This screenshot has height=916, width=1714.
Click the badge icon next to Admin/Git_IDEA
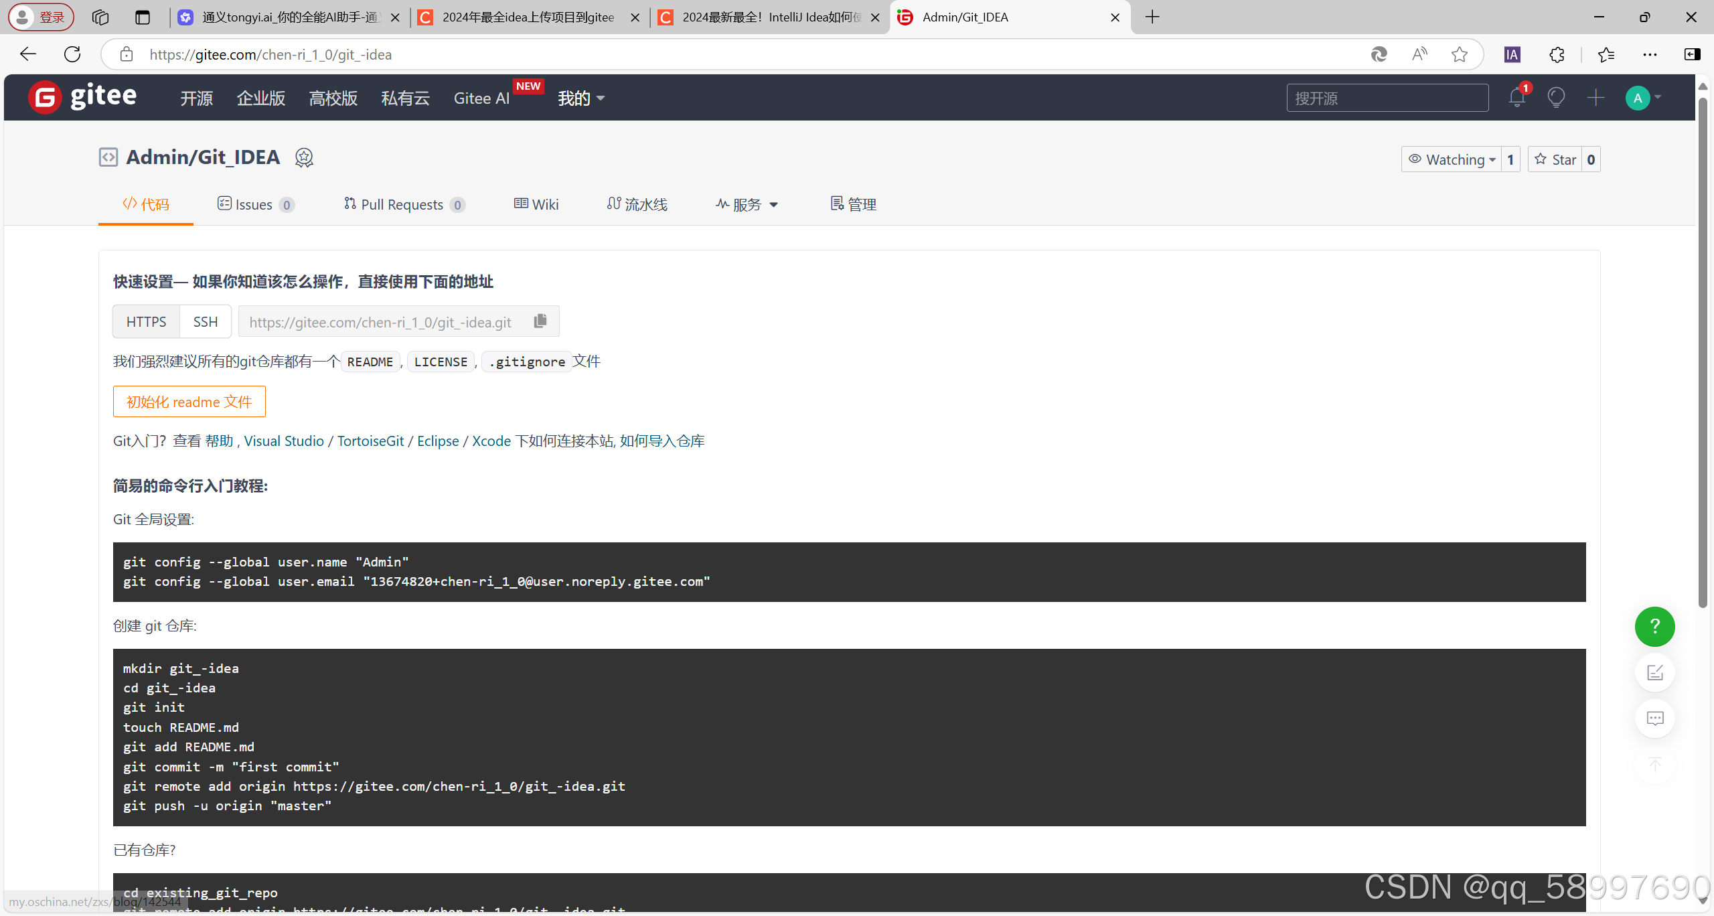click(304, 157)
